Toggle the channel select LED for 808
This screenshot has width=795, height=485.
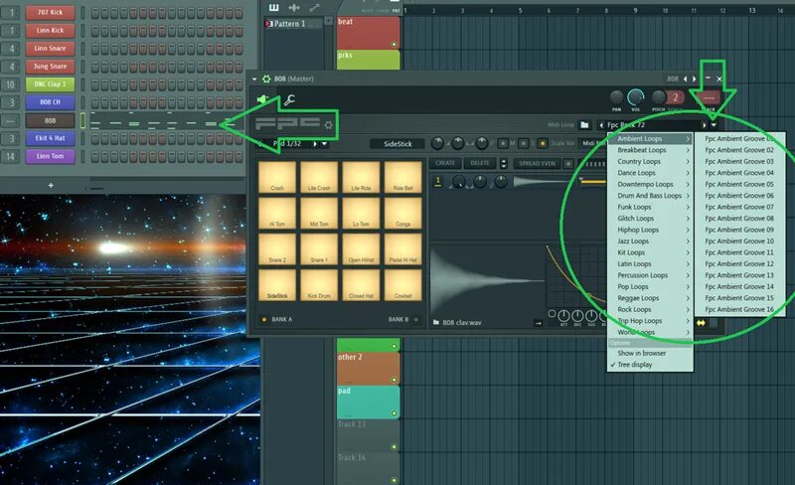click(x=83, y=120)
